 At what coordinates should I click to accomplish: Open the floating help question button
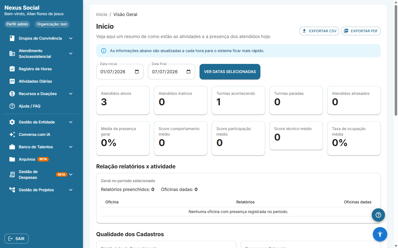click(x=378, y=215)
